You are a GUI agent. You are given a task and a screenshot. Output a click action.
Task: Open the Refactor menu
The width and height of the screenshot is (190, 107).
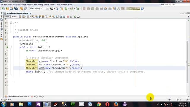coord(30,5)
